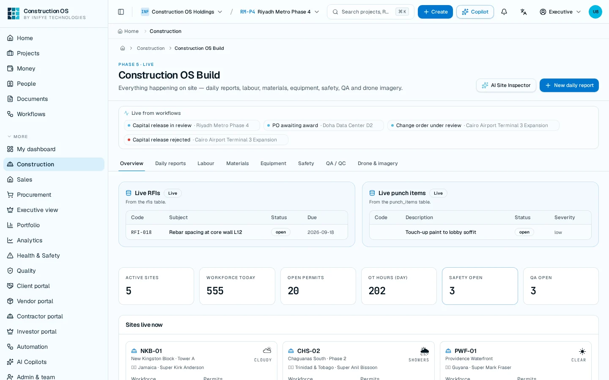Viewport: 609px width, 380px height.
Task: Open the UB user avatar
Action: tap(595, 12)
